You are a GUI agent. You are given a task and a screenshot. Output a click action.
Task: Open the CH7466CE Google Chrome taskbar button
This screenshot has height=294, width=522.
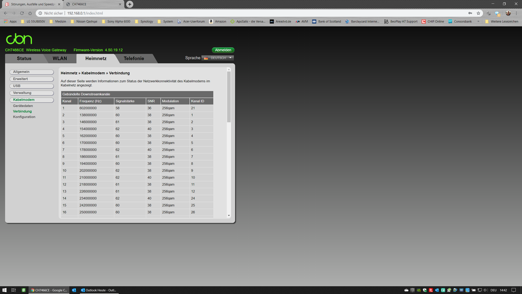coord(49,290)
